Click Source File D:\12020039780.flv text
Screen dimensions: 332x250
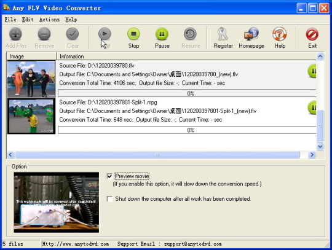tap(97, 66)
